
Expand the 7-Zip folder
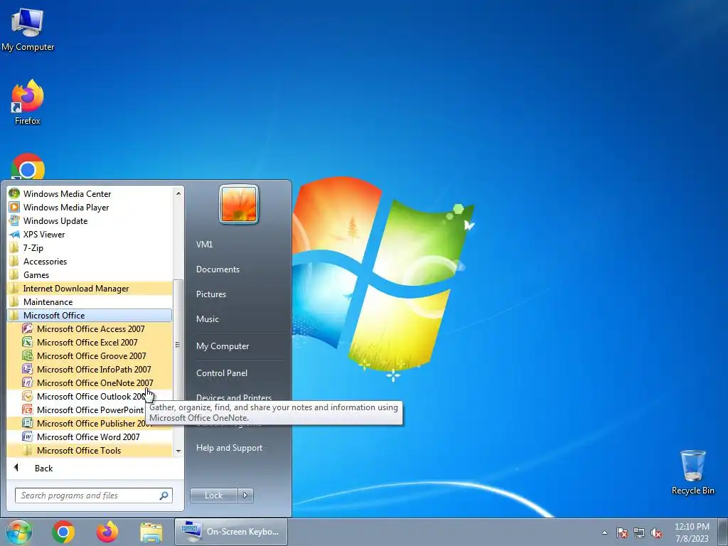(x=90, y=248)
